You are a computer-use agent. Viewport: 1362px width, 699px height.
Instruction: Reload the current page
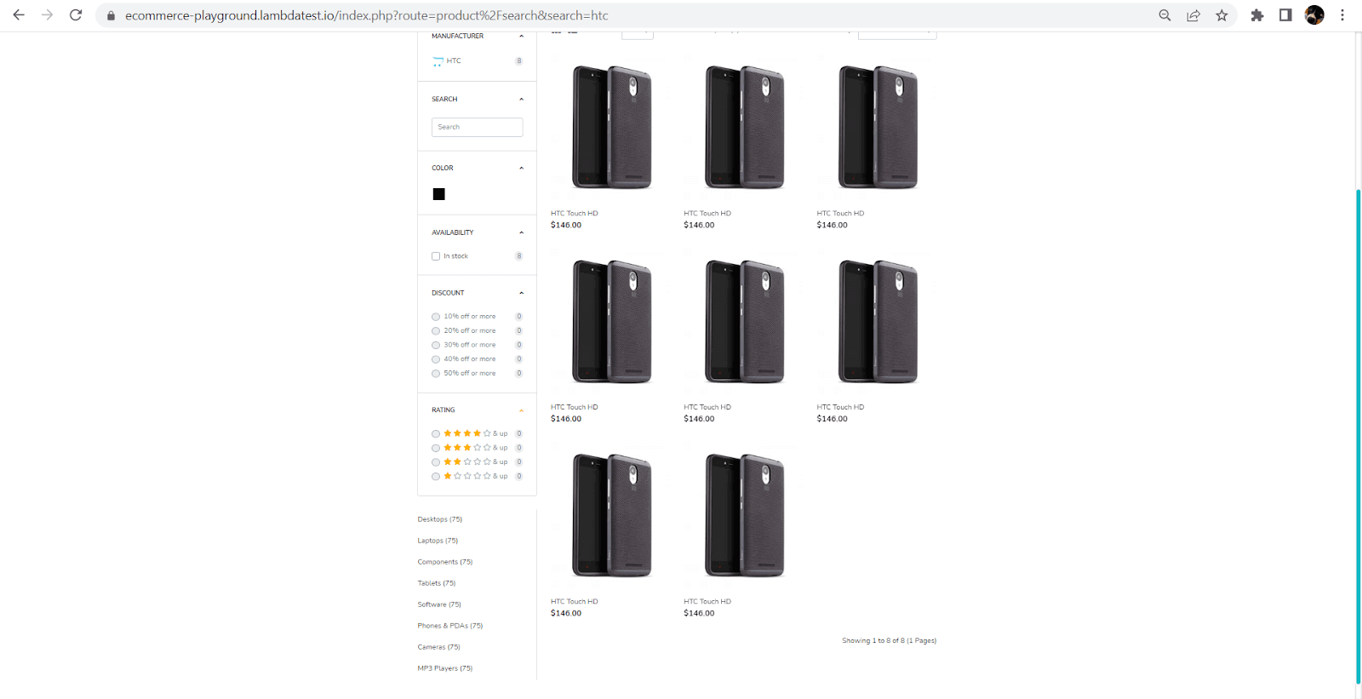coord(76,15)
